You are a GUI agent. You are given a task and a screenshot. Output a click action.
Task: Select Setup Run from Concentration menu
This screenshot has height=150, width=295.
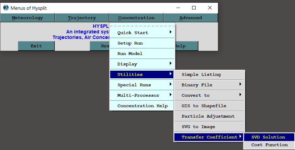click(x=142, y=43)
